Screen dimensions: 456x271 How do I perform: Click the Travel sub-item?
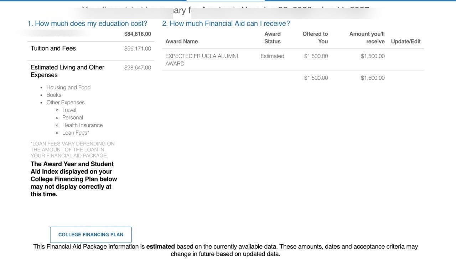69,110
